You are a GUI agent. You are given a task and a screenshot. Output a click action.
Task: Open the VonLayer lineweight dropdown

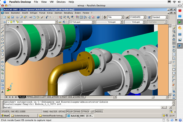tap(144, 22)
